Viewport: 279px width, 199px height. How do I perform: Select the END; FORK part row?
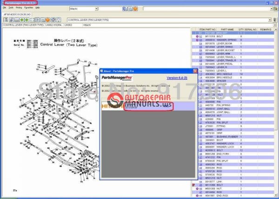tap(236, 154)
